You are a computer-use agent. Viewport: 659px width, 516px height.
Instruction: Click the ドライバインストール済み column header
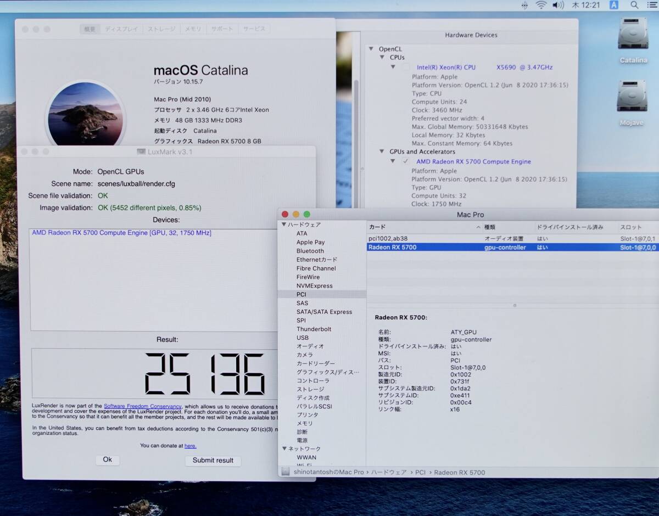pos(575,227)
